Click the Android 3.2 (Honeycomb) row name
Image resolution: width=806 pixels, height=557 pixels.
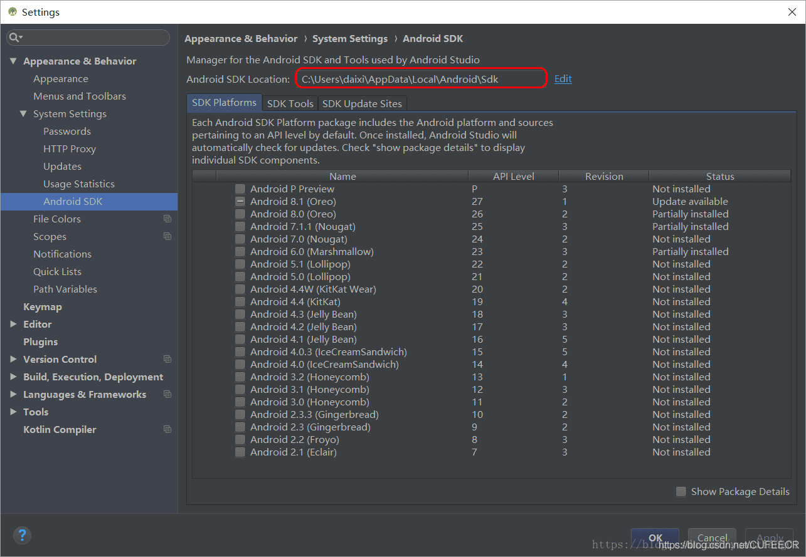309,377
